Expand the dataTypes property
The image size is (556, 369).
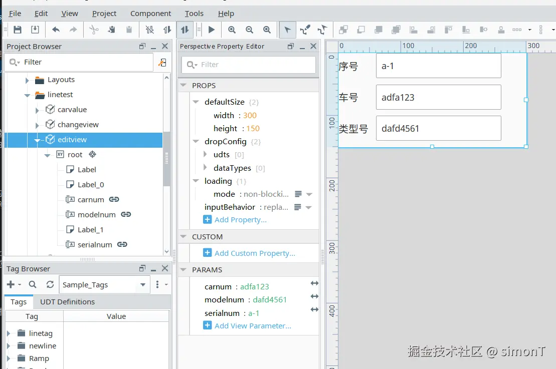(x=205, y=167)
